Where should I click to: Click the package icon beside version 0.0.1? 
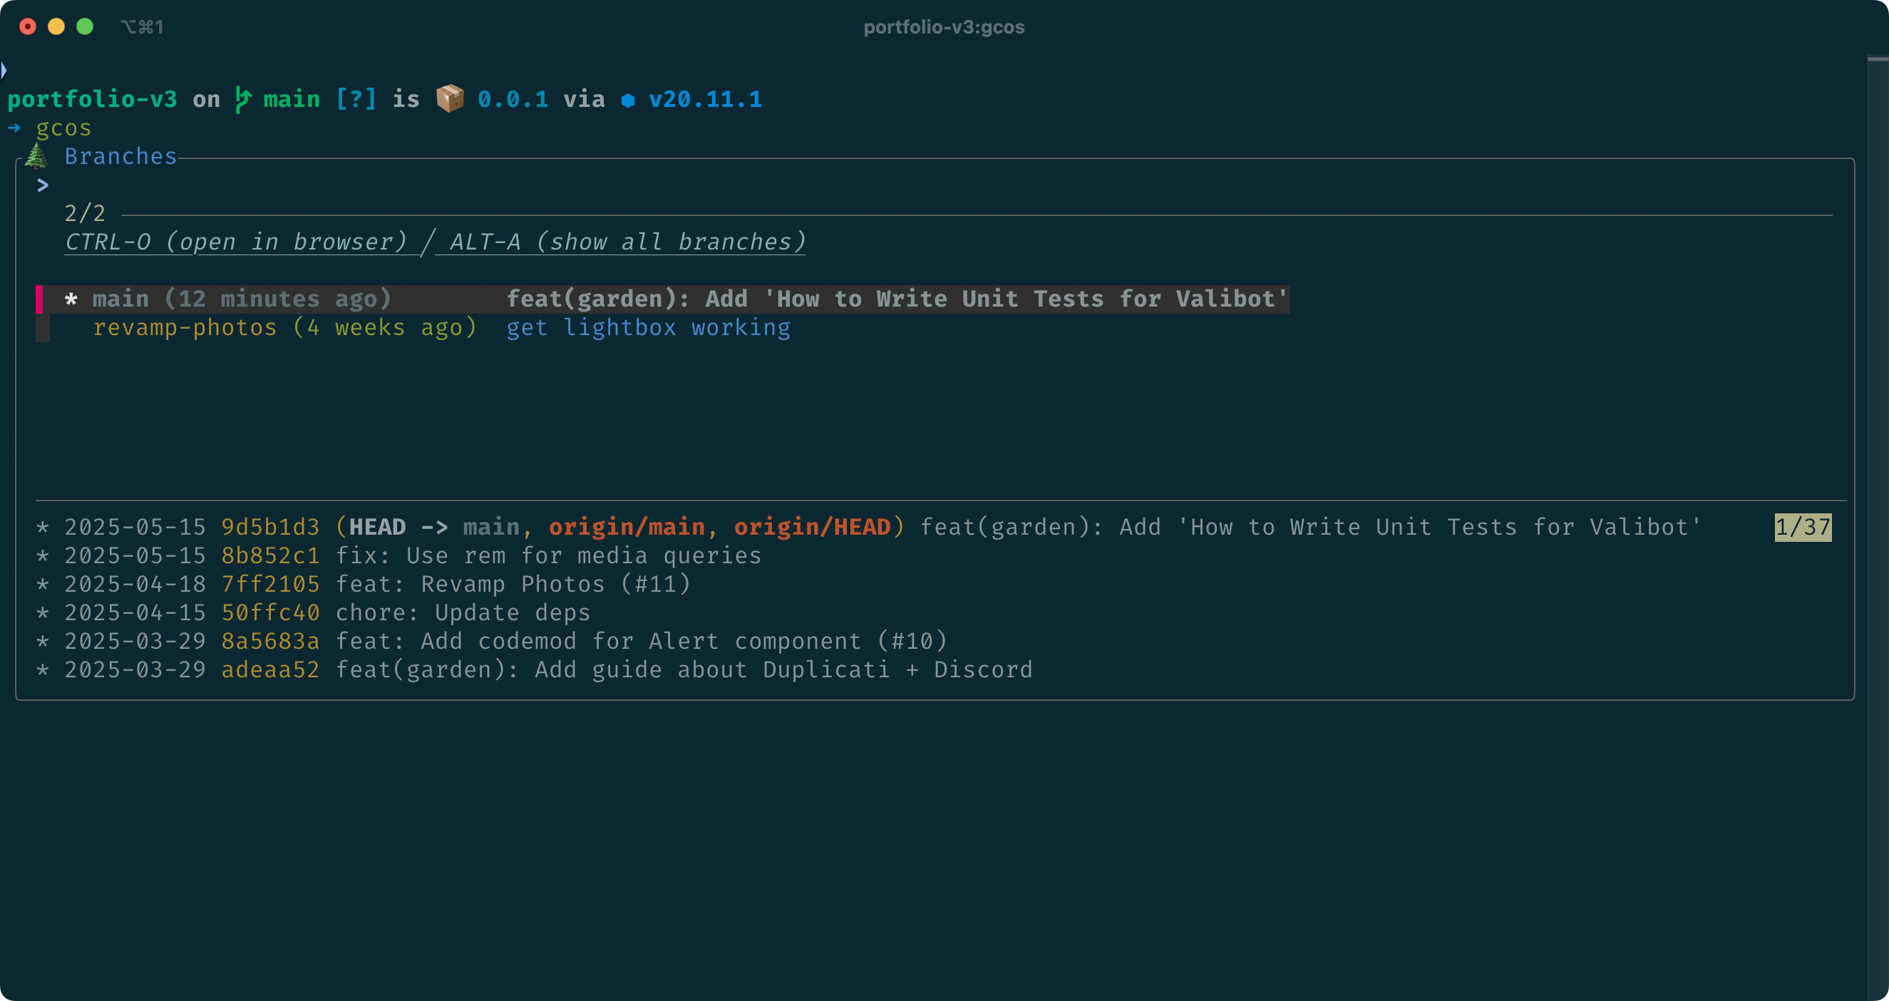tap(451, 98)
